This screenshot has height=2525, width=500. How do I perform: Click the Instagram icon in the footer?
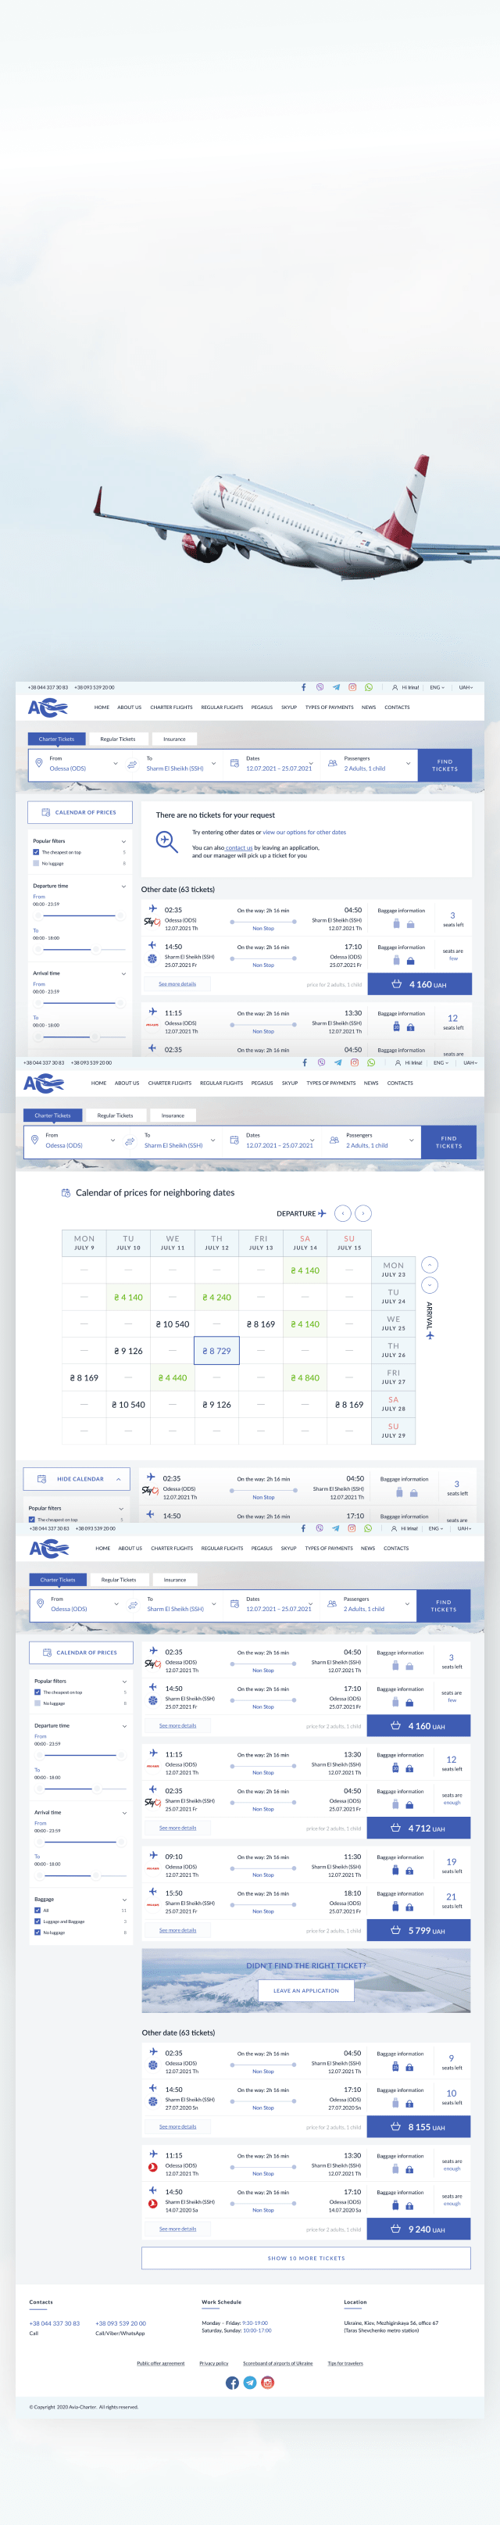pyautogui.click(x=268, y=2383)
